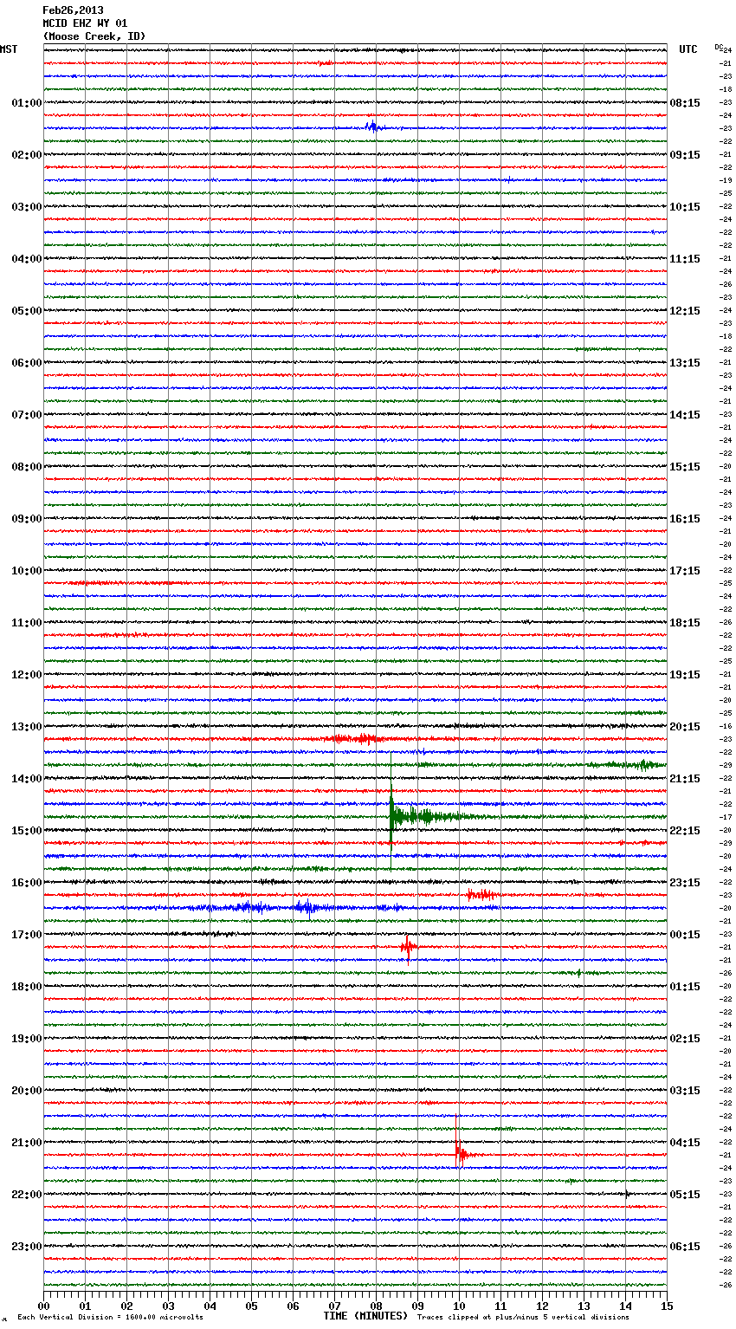The width and height of the screenshot is (736, 1329).
Task: Select the 13:00 MST time label
Action: pos(27,727)
